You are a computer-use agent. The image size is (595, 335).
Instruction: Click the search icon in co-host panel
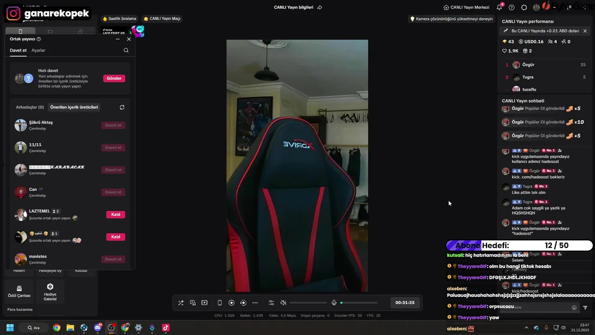pyautogui.click(x=126, y=50)
